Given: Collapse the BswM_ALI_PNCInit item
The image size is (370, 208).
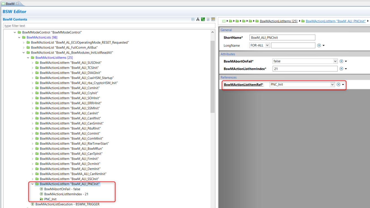Looking at the screenshot, I should [x=33, y=184].
